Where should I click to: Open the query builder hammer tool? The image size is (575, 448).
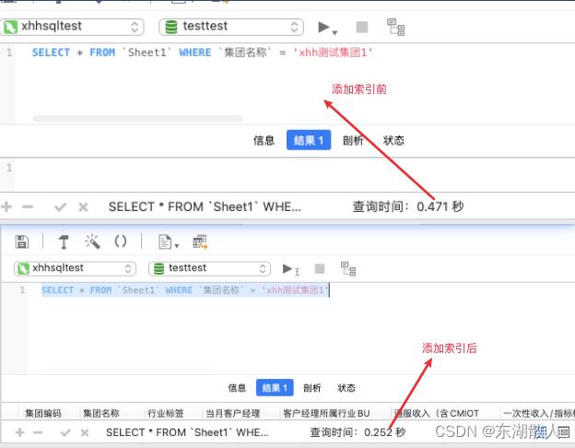64,242
